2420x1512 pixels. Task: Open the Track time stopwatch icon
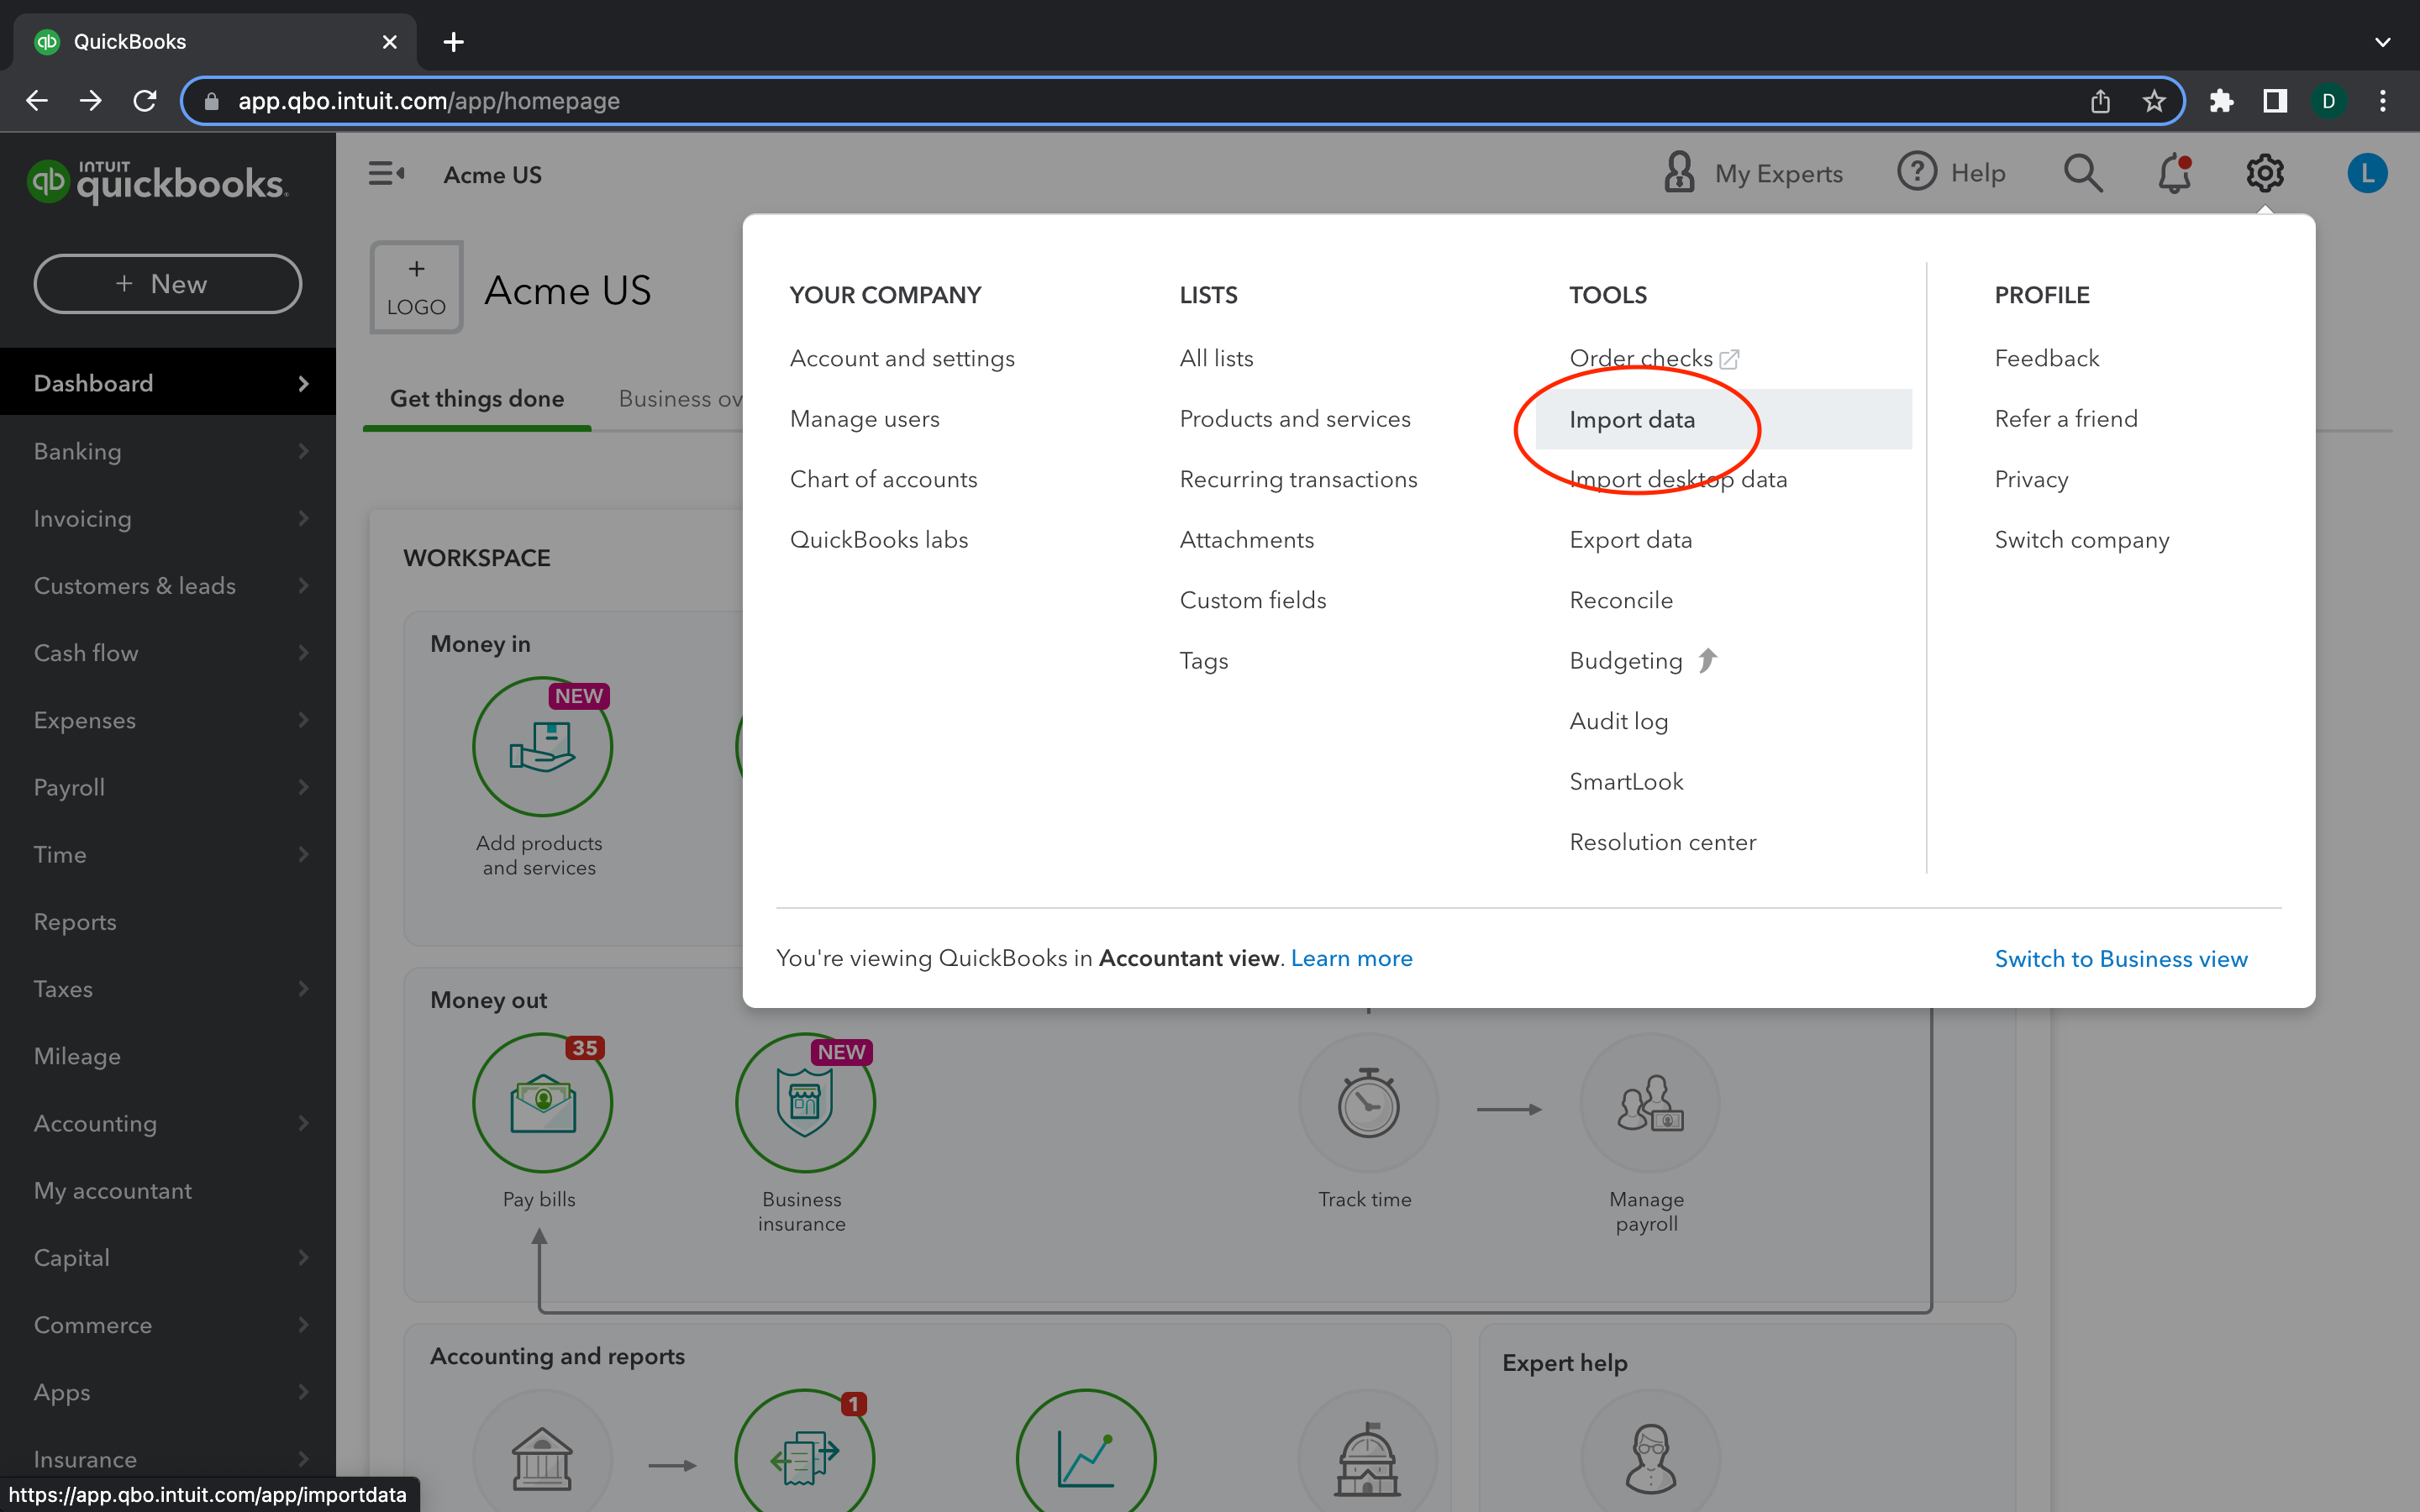pyautogui.click(x=1367, y=1102)
